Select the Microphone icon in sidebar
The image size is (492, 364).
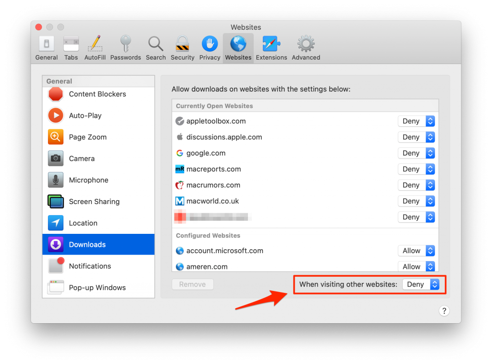coord(56,180)
